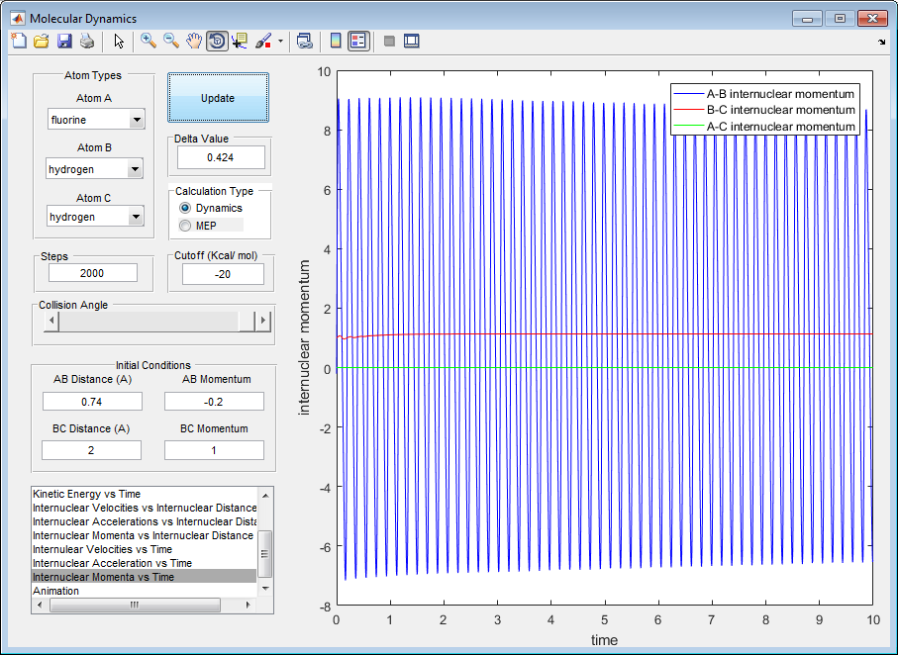The image size is (898, 655).
Task: Select Dynamics calculation type
Action: (x=185, y=208)
